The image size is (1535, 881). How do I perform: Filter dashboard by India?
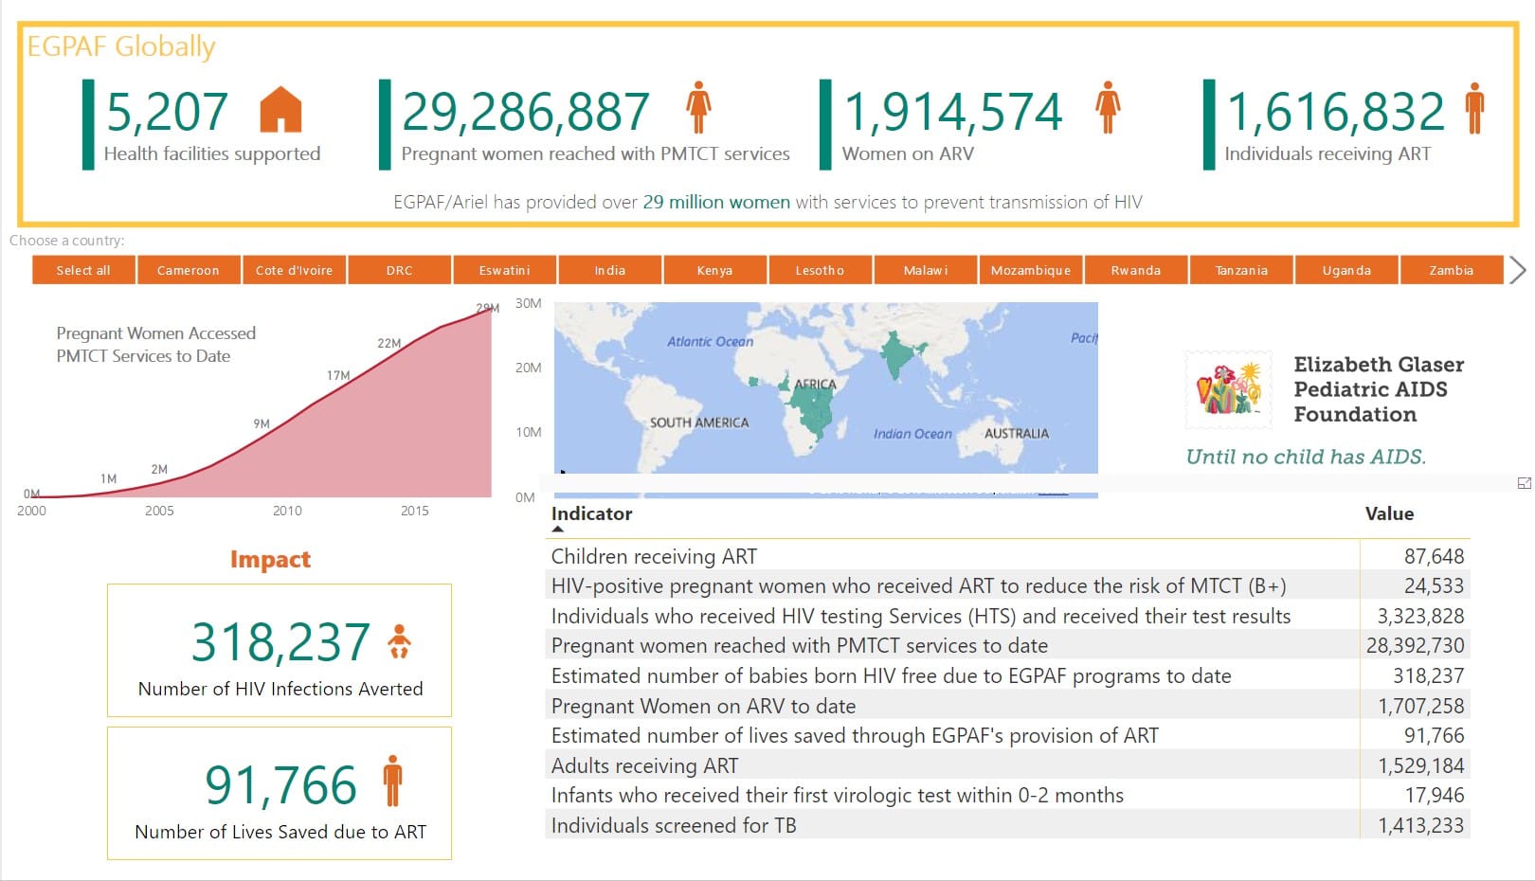(609, 270)
